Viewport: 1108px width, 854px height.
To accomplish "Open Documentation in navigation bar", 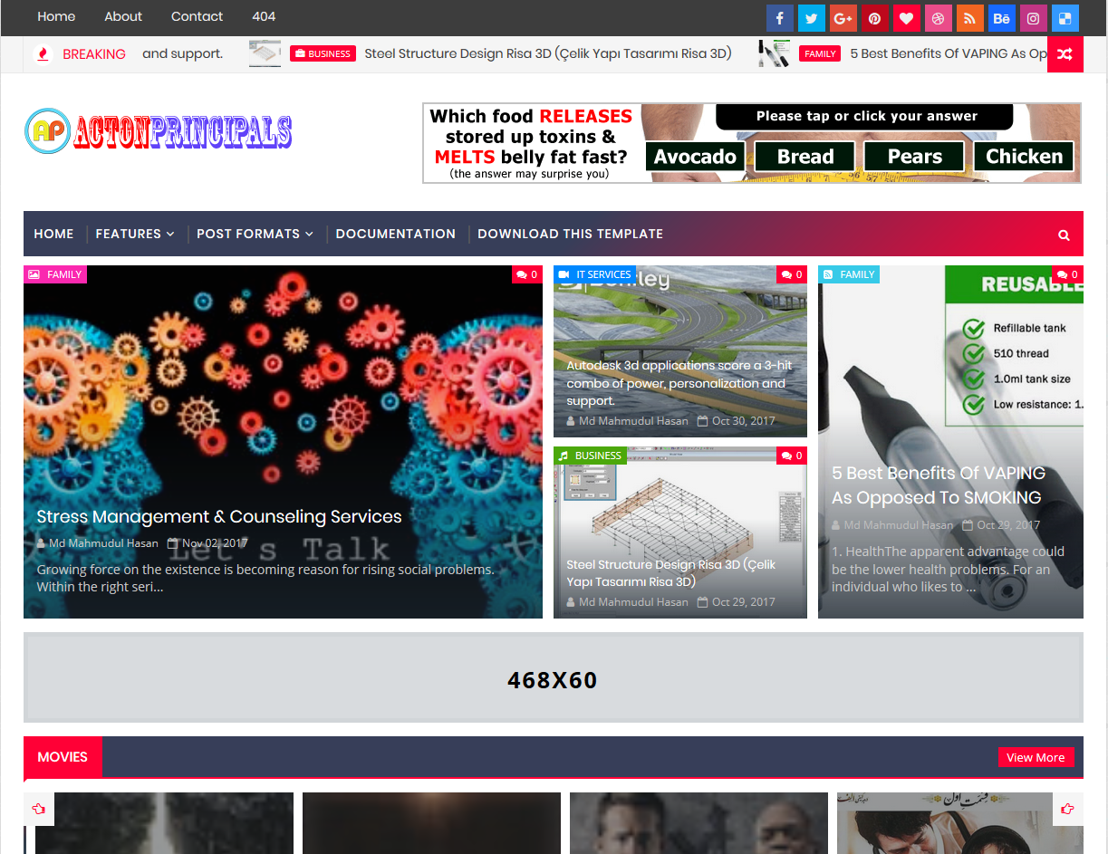I will coord(396,234).
